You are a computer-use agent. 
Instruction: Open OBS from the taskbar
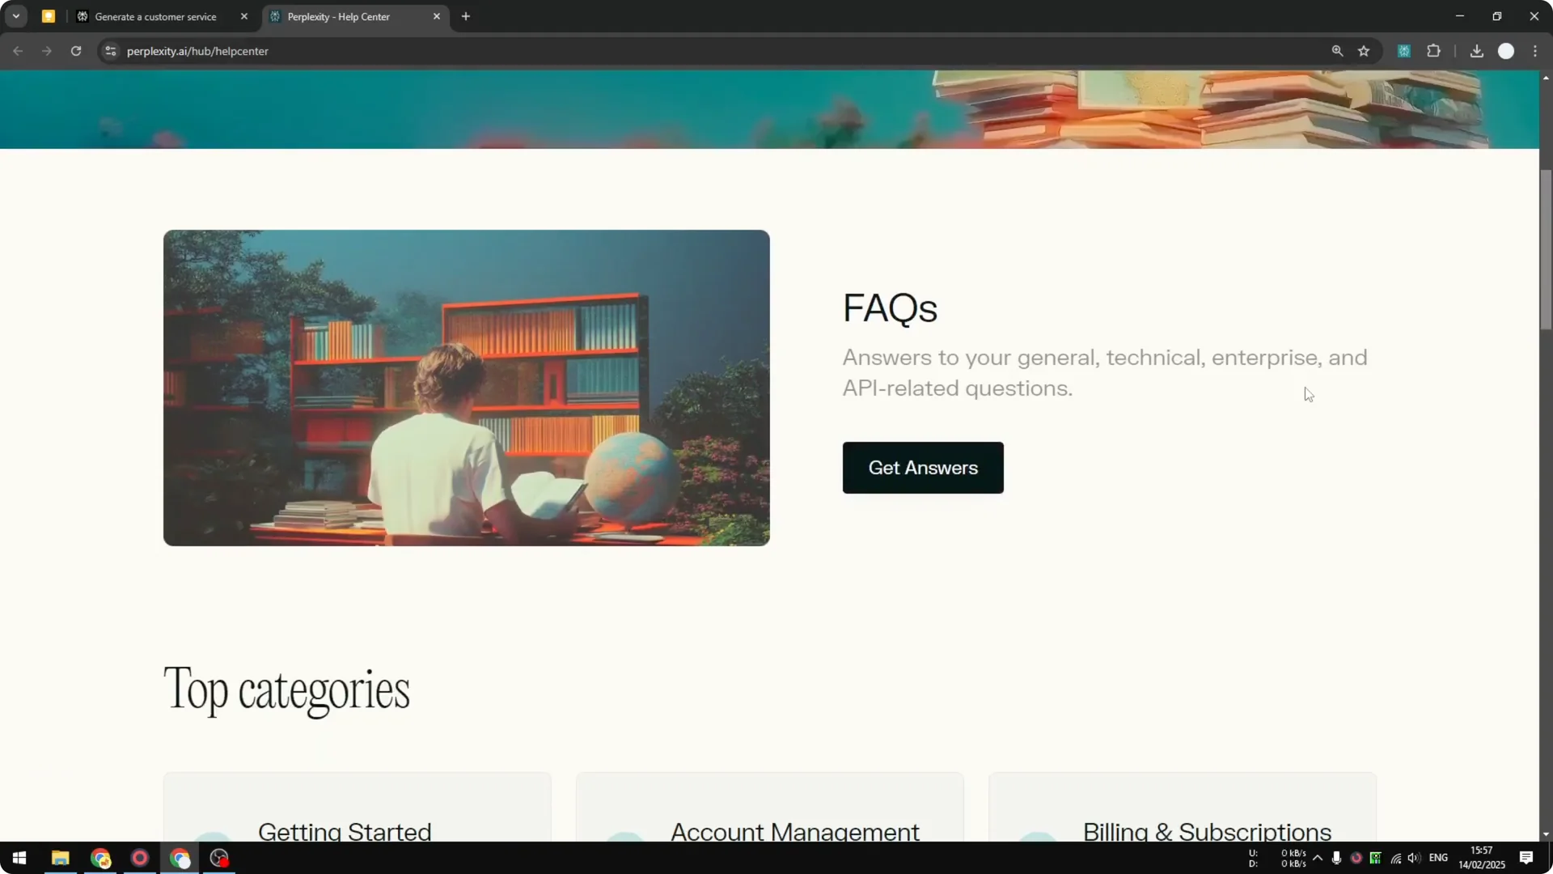point(218,858)
